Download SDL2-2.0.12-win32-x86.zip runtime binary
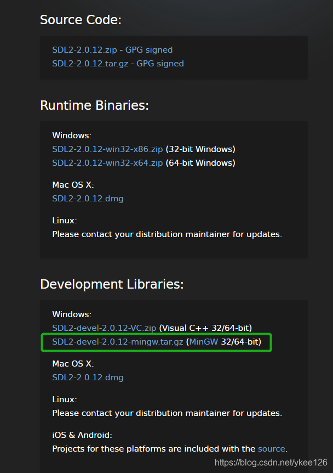 coord(107,149)
